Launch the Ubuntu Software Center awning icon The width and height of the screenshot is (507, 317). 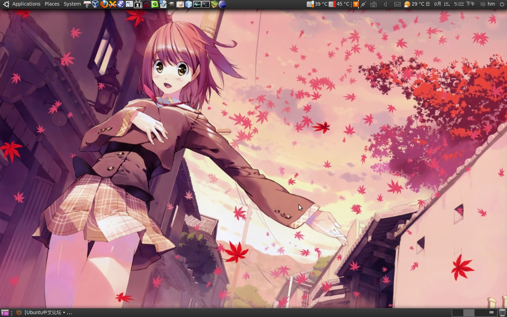(x=87, y=4)
